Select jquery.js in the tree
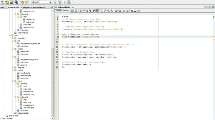 click(x=24, y=65)
